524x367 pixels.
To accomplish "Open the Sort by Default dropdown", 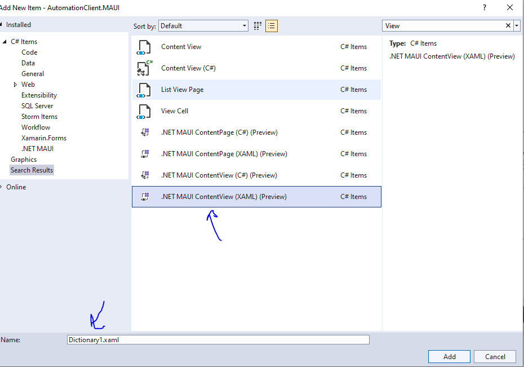I will tap(203, 26).
